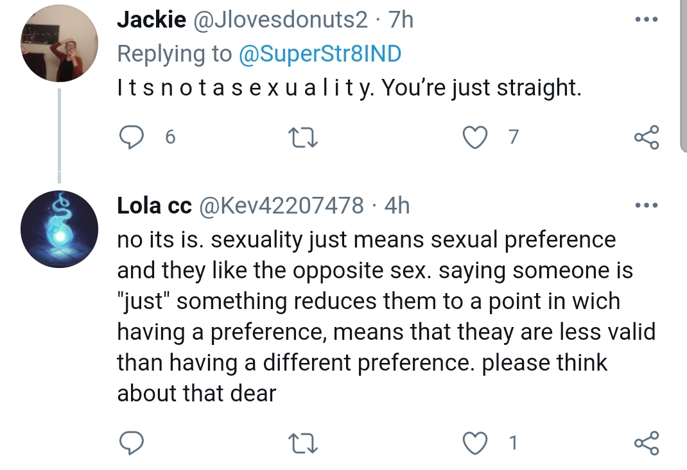
Task: Open the 7h timestamp on Jackie's tweet
Action: pos(401,20)
